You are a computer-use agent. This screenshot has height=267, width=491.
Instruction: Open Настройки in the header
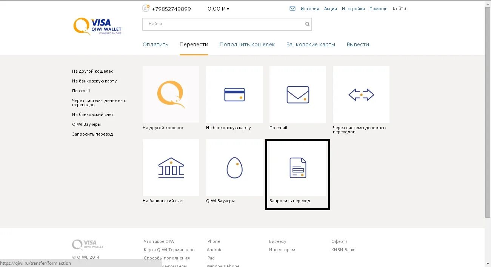(x=353, y=9)
